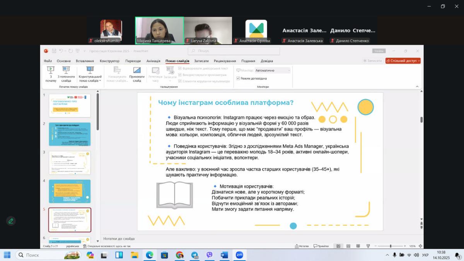Toggle Нотатки button in status bar

click(302, 246)
